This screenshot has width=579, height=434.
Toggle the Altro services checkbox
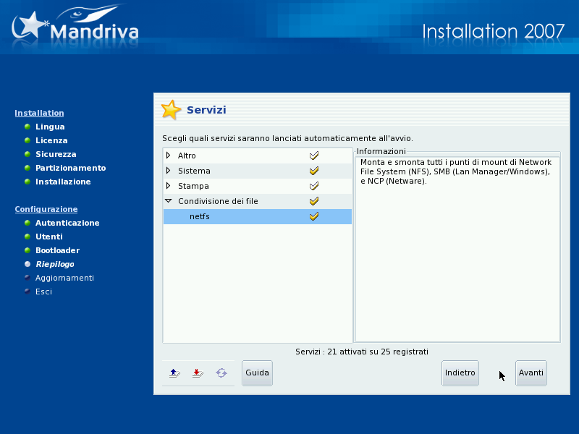tap(314, 156)
